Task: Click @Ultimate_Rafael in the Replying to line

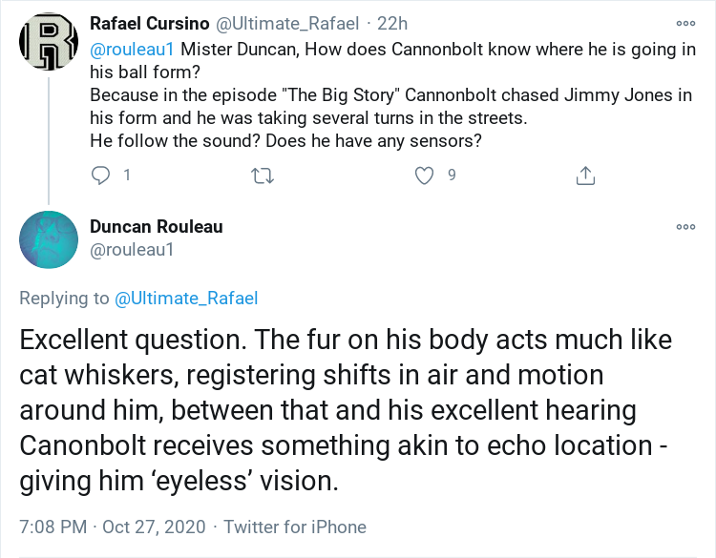Action: click(x=186, y=299)
